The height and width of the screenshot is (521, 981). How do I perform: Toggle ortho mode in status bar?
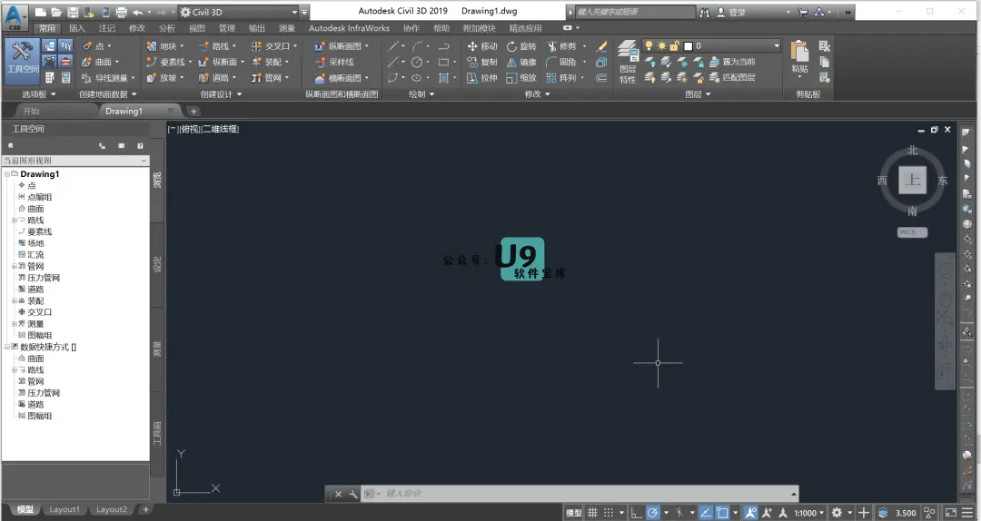(x=636, y=513)
